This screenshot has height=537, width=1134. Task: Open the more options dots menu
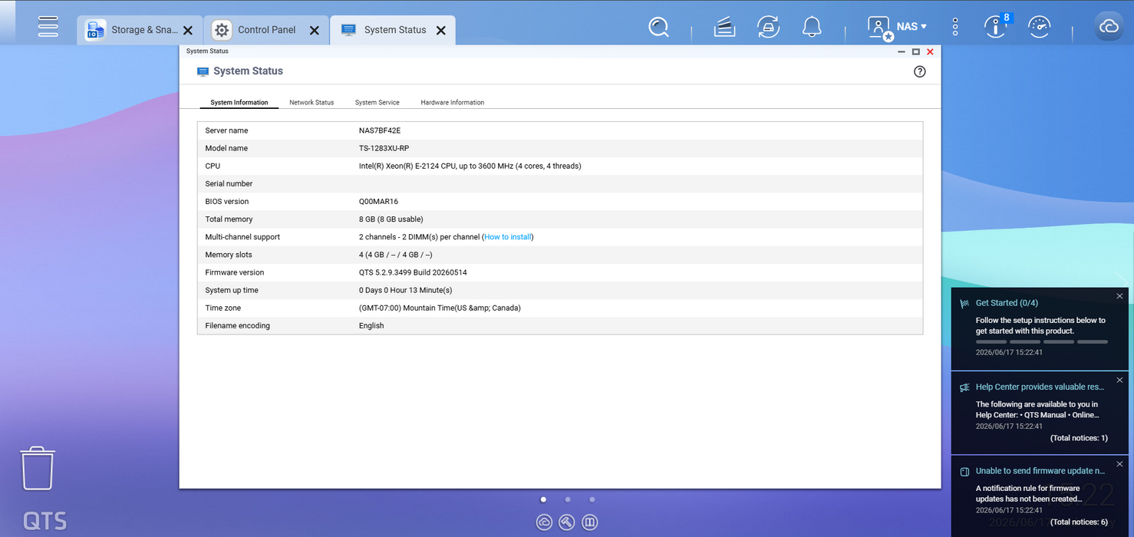(x=955, y=27)
